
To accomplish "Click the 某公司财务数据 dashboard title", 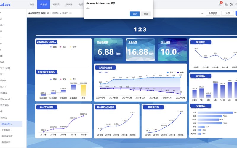I will coord(37,13).
